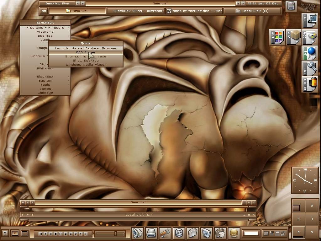Image resolution: width=321 pixels, height=241 pixels.
Task: Open the .ZIP archive icon
Action: (x=293, y=37)
